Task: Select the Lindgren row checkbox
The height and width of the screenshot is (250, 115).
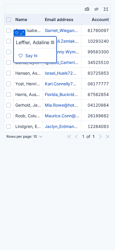Action: point(9,126)
